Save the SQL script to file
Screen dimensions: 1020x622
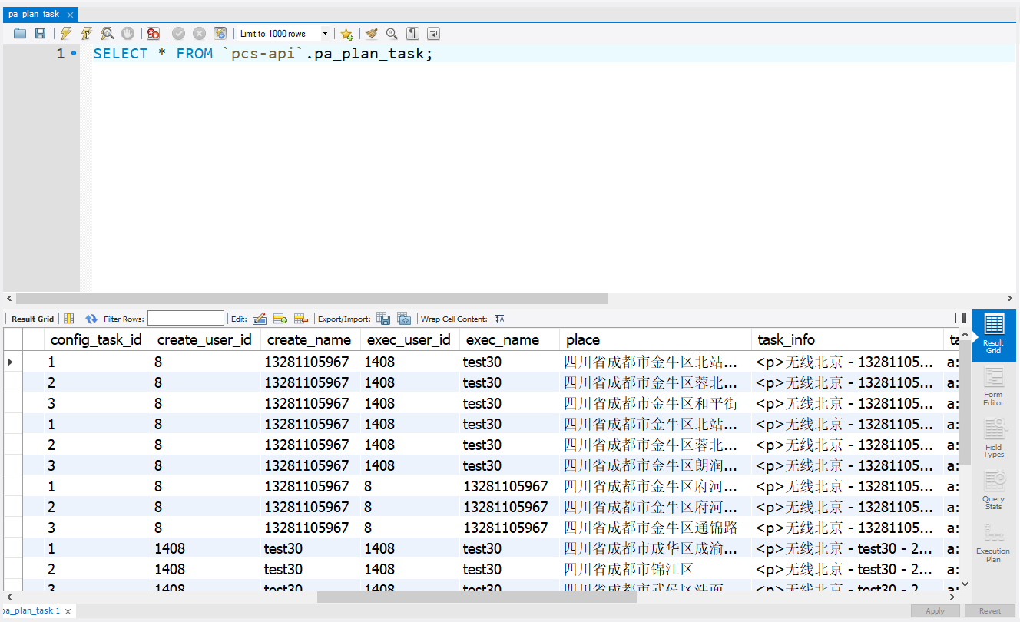(40, 34)
